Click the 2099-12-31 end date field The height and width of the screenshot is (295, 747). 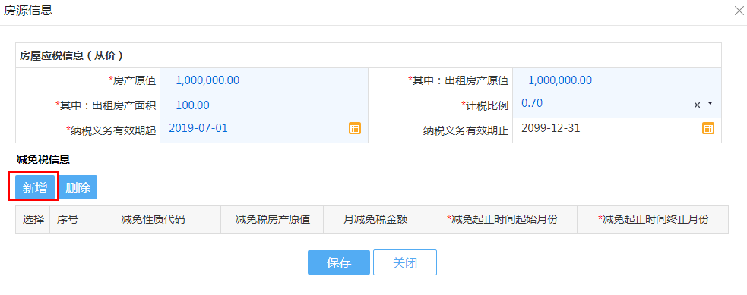607,130
